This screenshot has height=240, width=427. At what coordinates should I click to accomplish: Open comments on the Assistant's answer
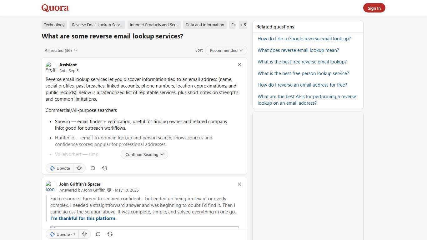click(93, 168)
